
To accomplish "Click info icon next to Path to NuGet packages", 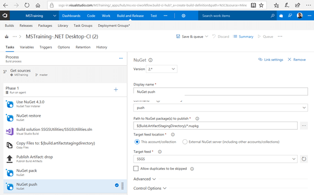I will (197, 118).
